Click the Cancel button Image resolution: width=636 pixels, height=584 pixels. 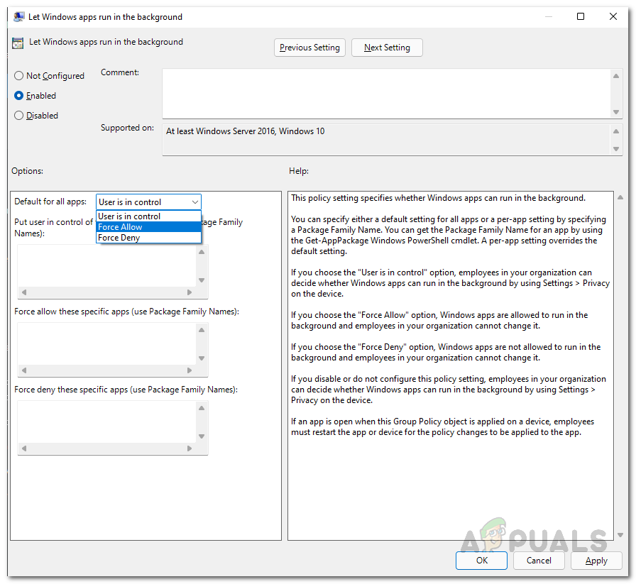pyautogui.click(x=539, y=561)
